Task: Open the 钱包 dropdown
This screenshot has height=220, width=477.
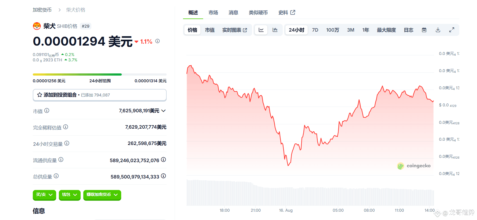Action: tap(69, 195)
